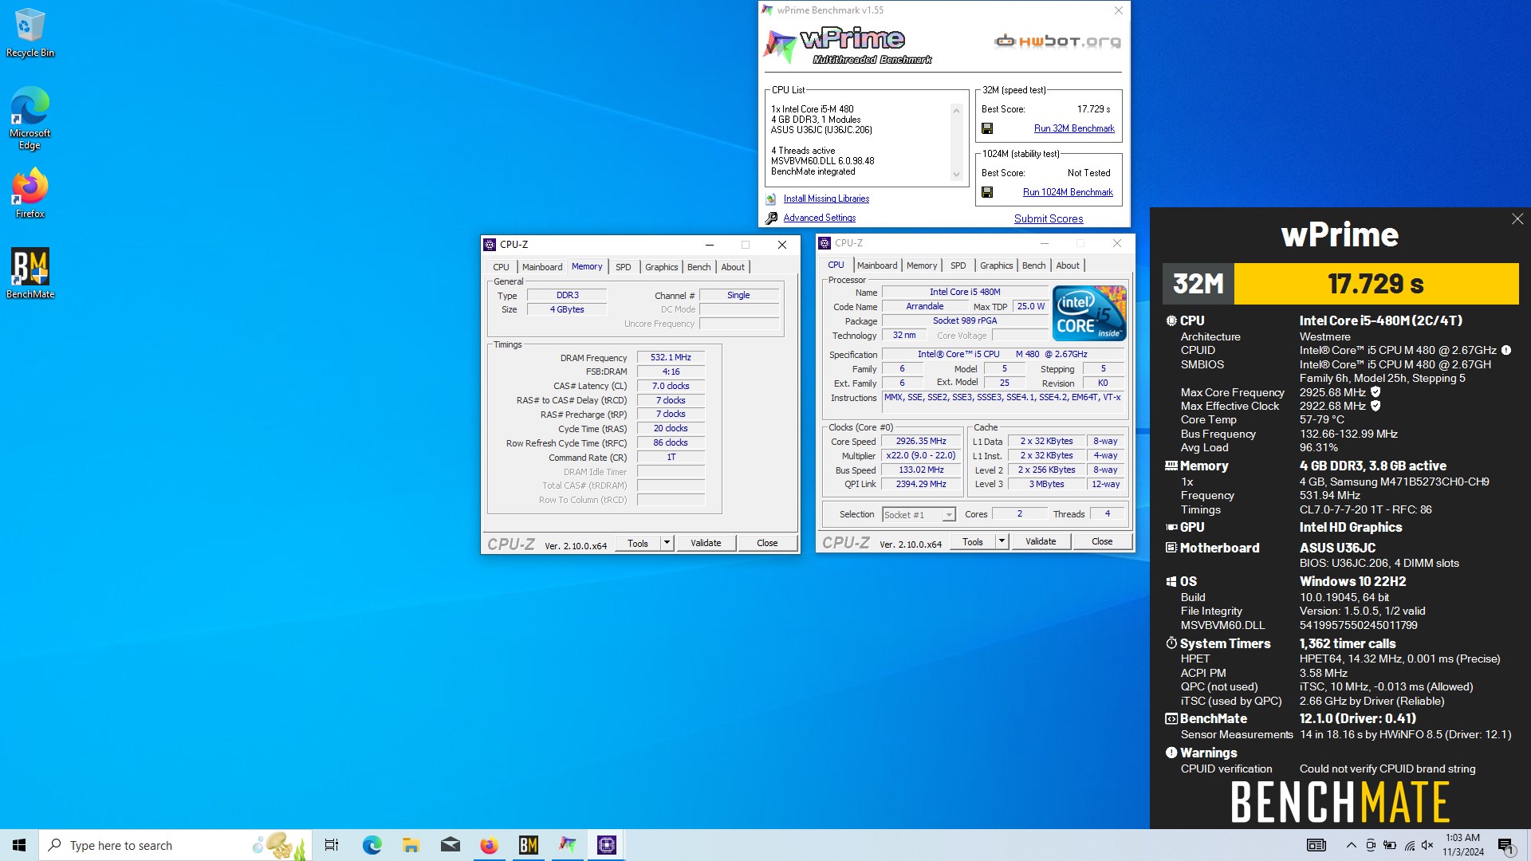Open File Explorer from the taskbar

point(411,845)
